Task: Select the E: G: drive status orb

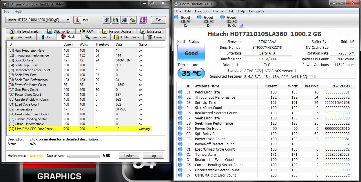Action: (223, 17)
